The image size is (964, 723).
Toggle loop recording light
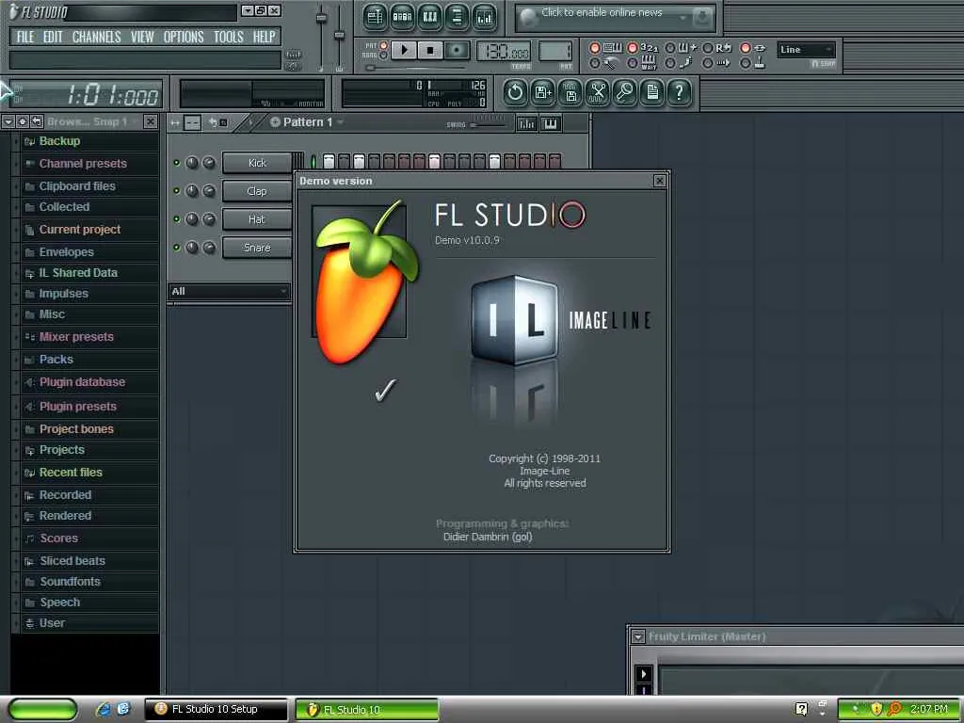[708, 48]
